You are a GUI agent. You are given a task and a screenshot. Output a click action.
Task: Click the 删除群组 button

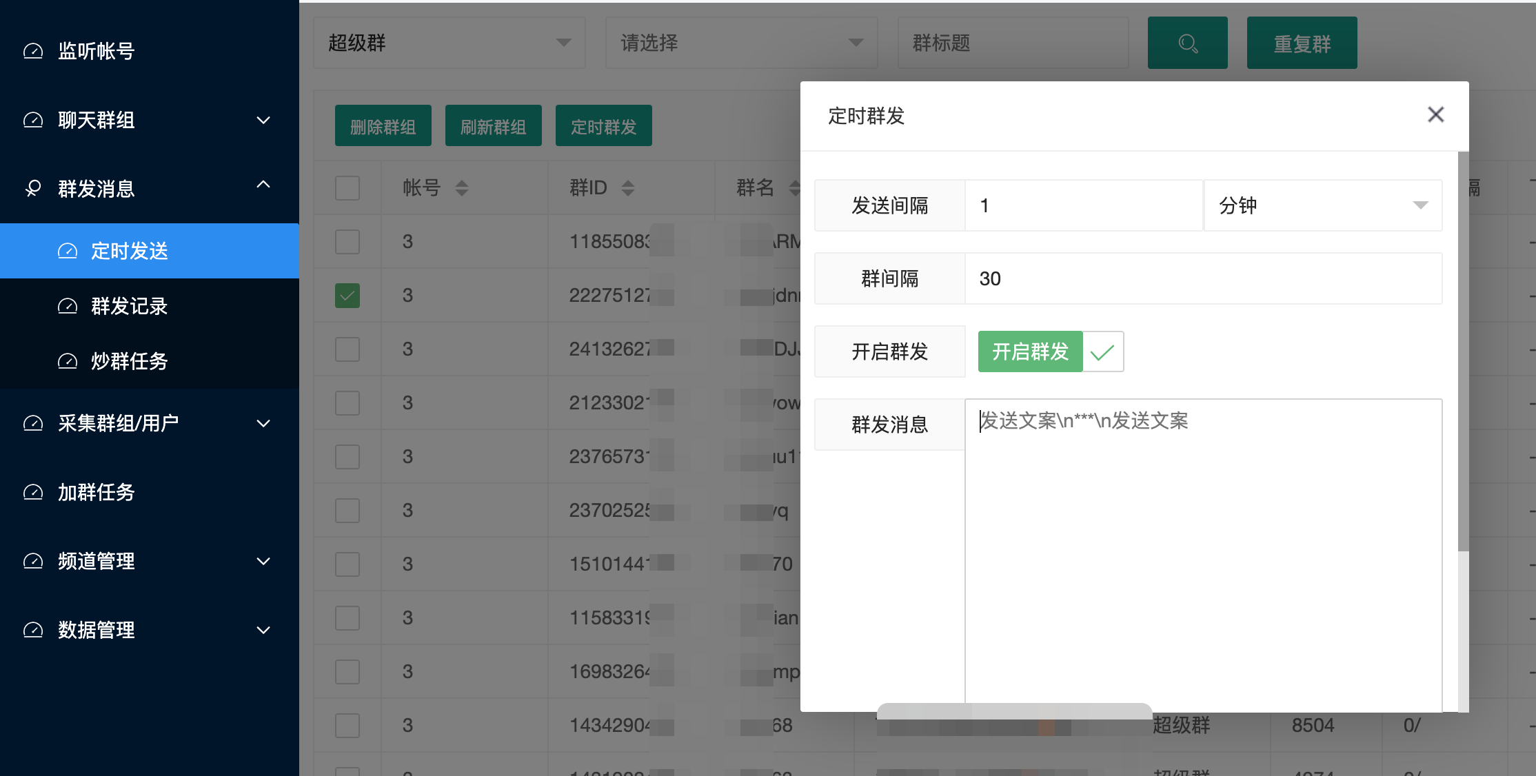tap(383, 125)
